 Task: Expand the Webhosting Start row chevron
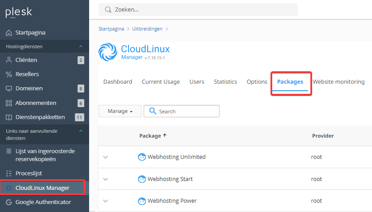point(106,179)
